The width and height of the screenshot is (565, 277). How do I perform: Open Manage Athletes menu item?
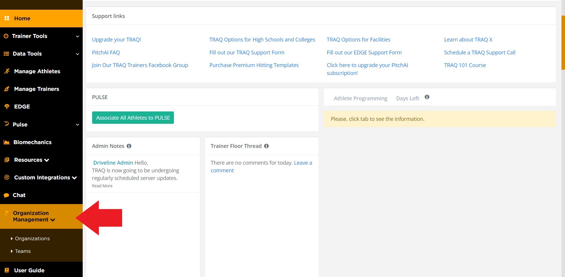click(x=41, y=71)
